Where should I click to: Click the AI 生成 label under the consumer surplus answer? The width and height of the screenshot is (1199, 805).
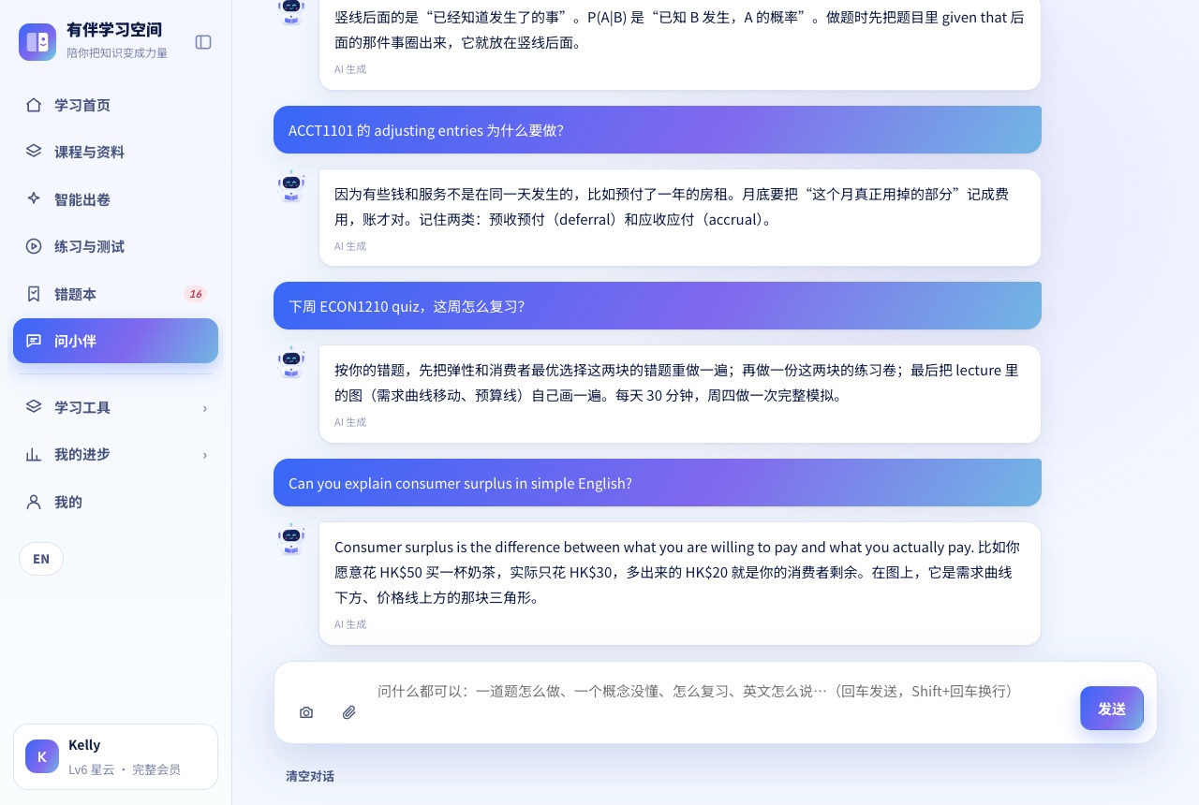(x=350, y=624)
